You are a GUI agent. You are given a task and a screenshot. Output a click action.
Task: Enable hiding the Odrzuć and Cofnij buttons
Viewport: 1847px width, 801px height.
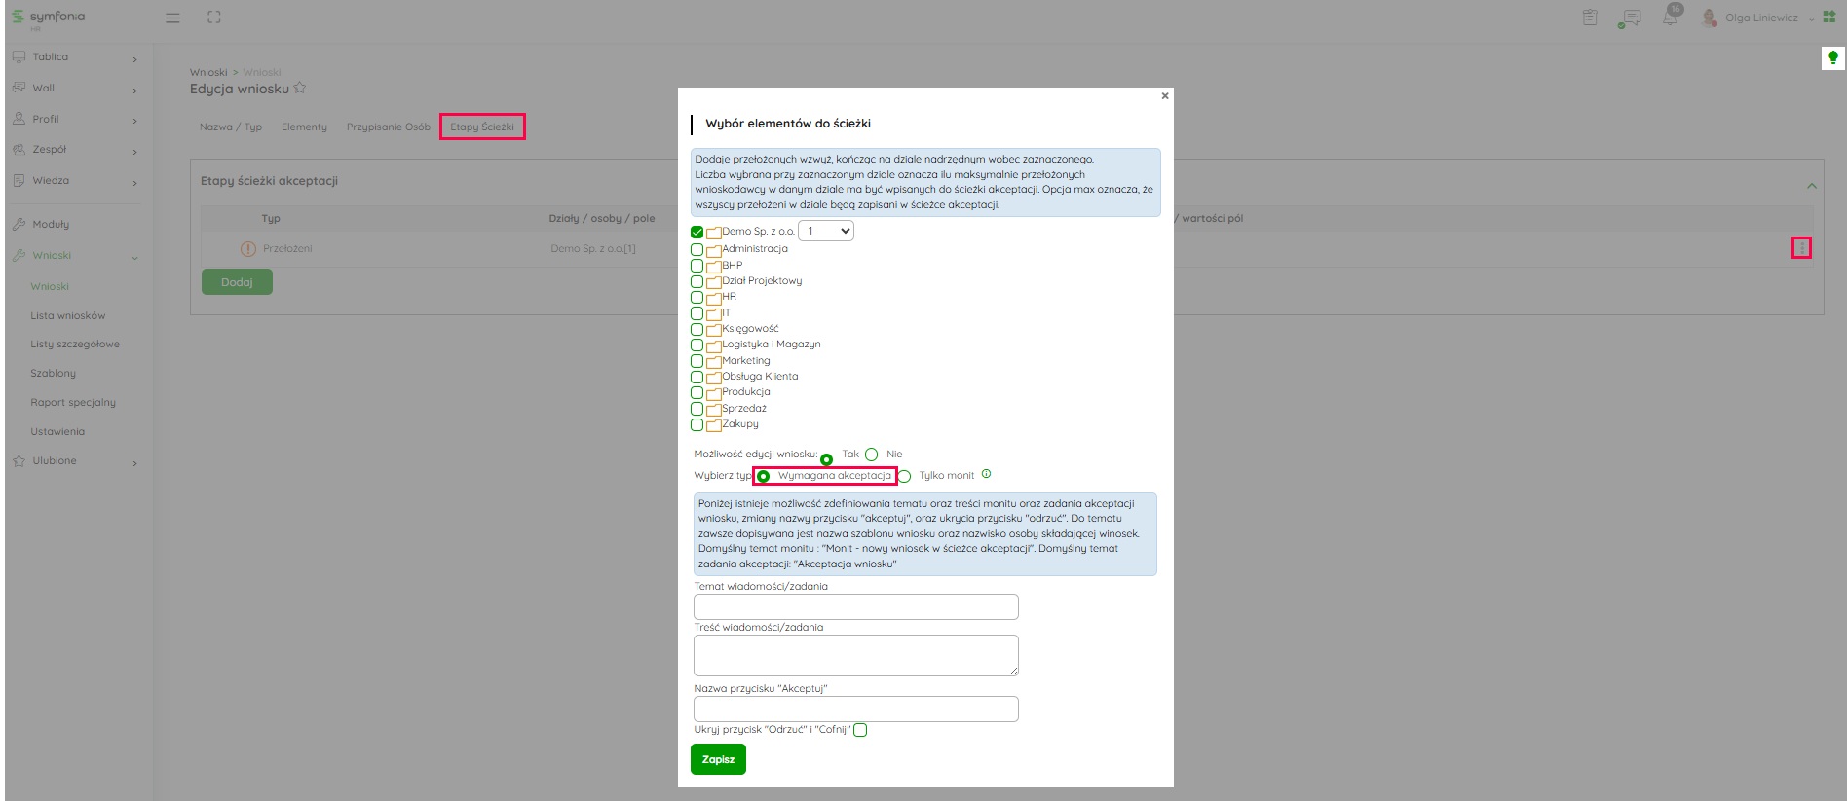(860, 730)
